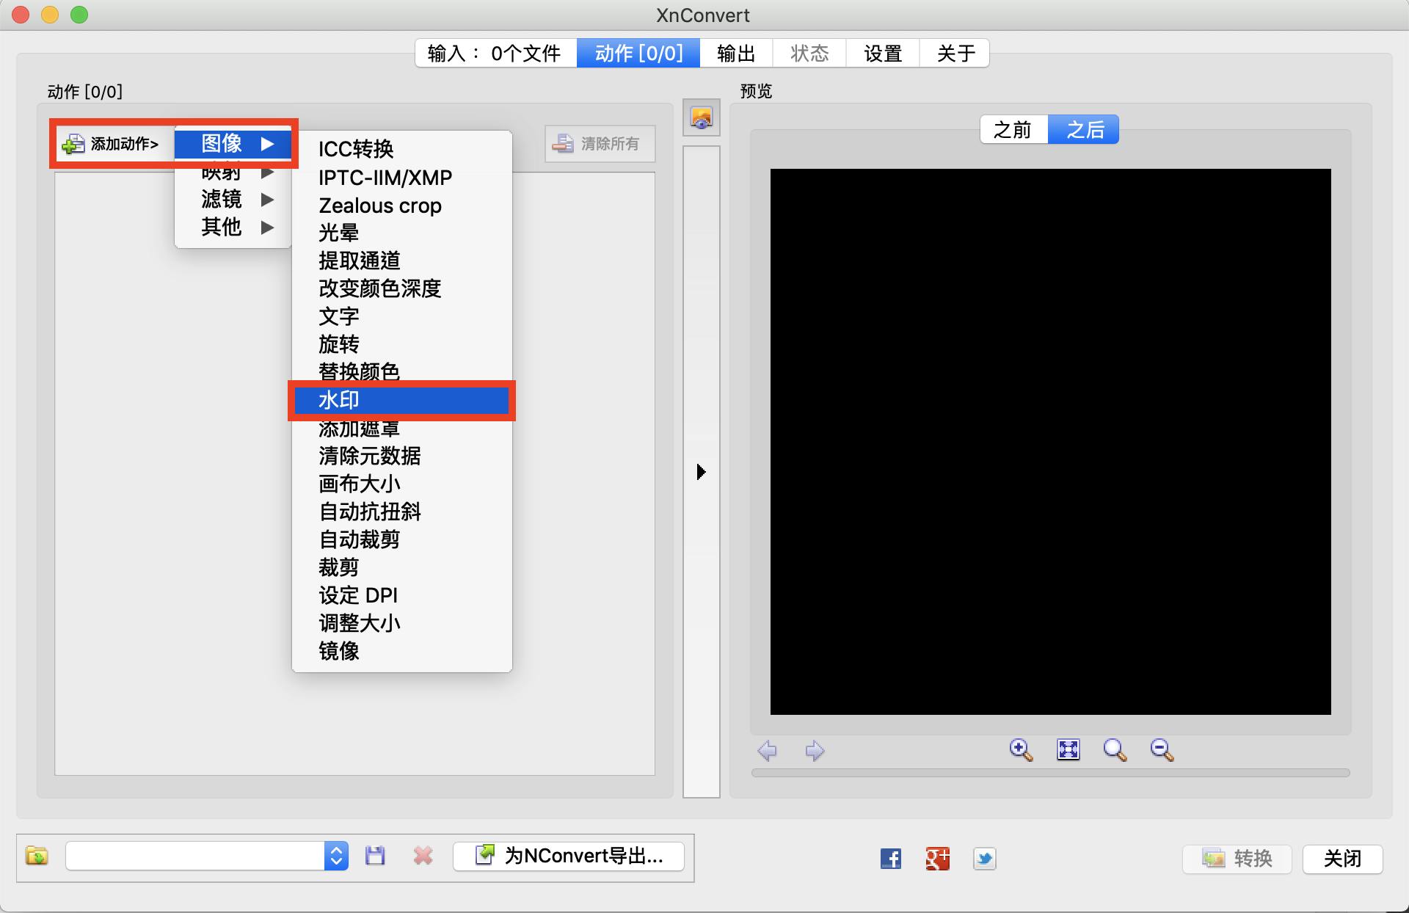Image resolution: width=1409 pixels, height=913 pixels.
Task: Click the load script folder icon
Action: pos(37,856)
